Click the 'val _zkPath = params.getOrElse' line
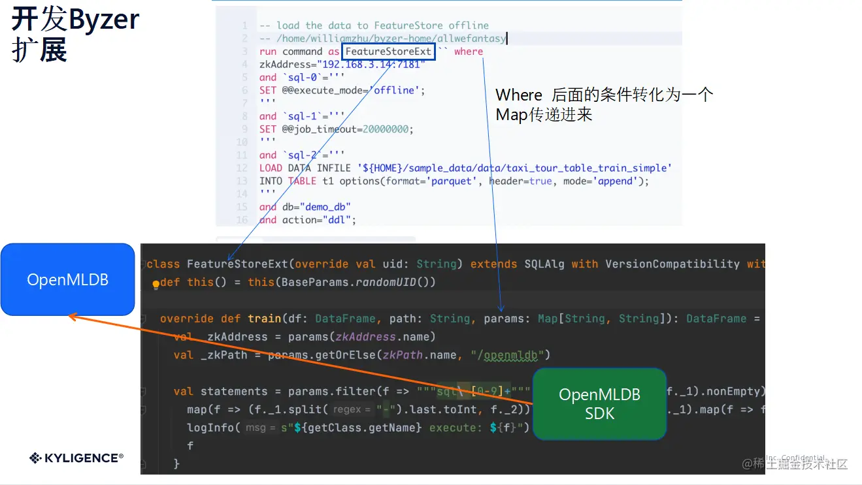Image resolution: width=862 pixels, height=485 pixels. pyautogui.click(x=362, y=355)
